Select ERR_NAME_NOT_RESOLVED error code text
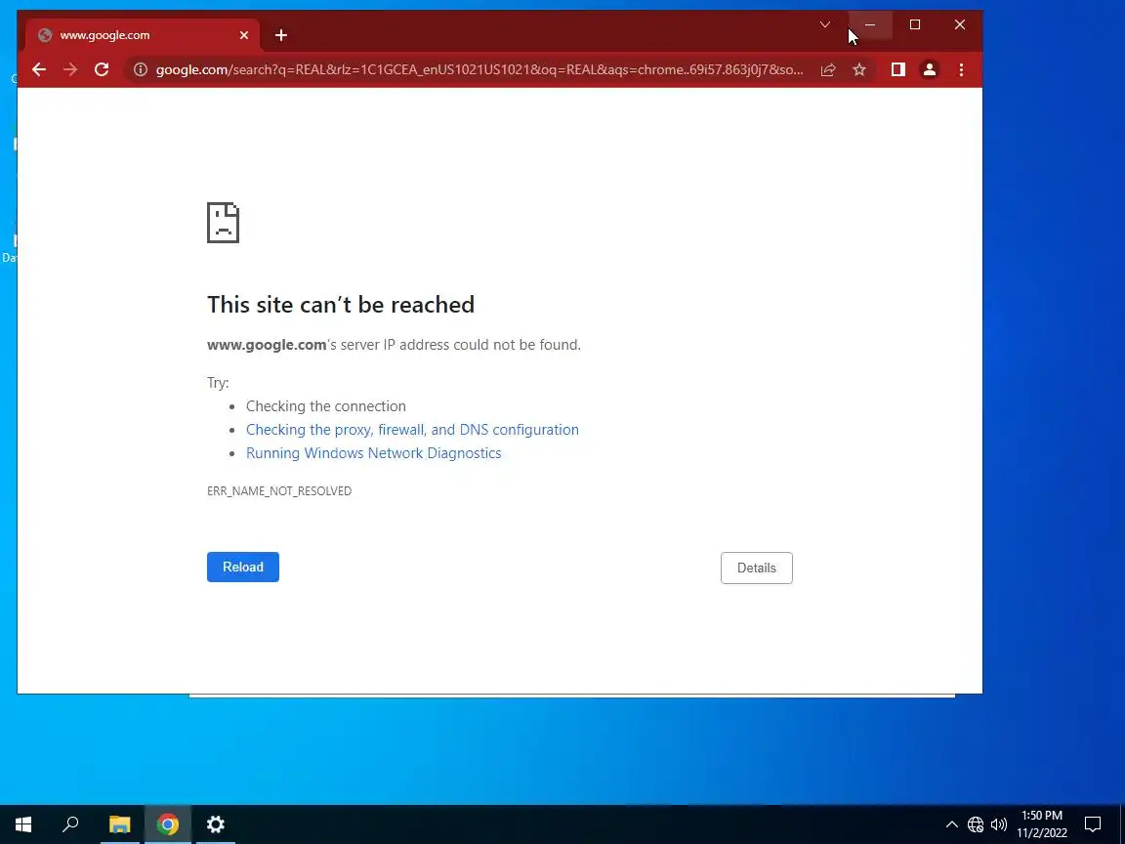This screenshot has height=844, width=1125. point(279,491)
